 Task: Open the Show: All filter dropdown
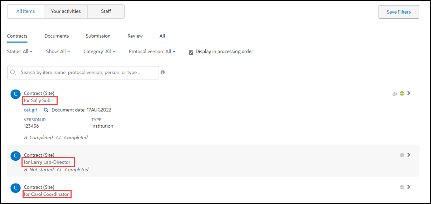(58, 52)
